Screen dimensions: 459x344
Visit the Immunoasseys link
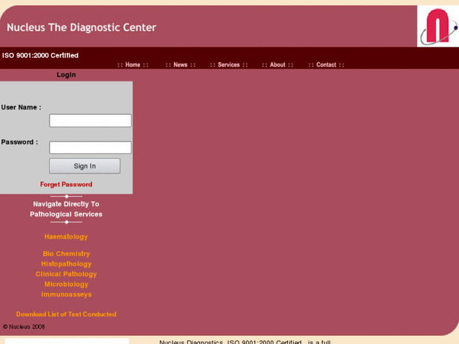[66, 295]
